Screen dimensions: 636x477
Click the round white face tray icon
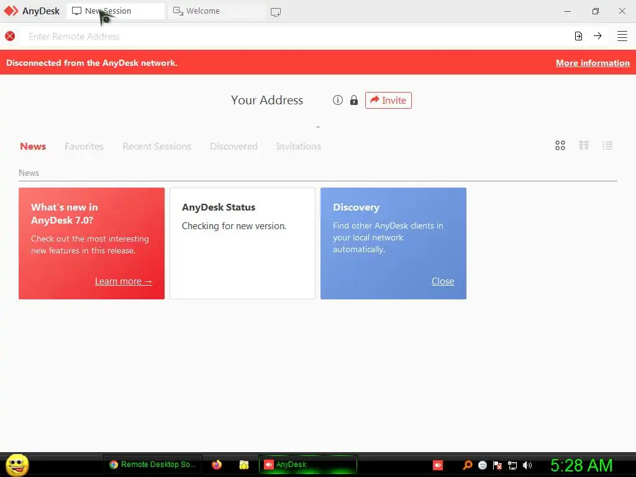click(x=482, y=465)
